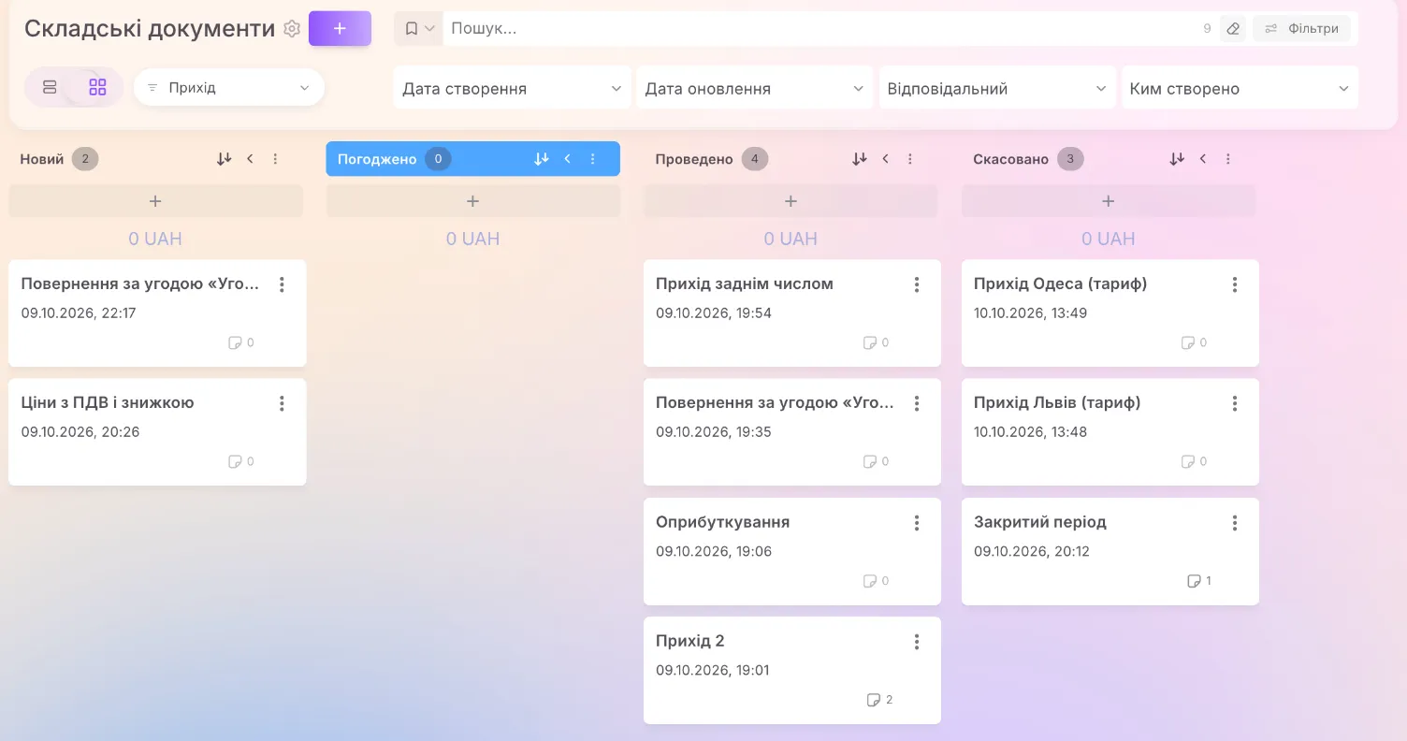The height and width of the screenshot is (741, 1407).
Task: Open menu for Оприбуткування card
Action: (x=917, y=523)
